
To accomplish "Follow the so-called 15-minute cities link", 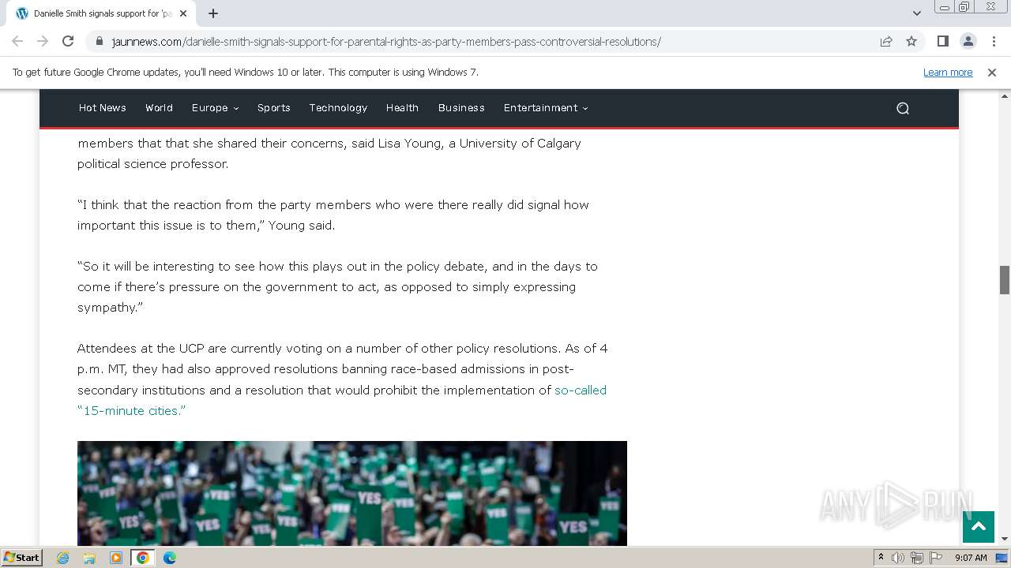I will 342,400.
